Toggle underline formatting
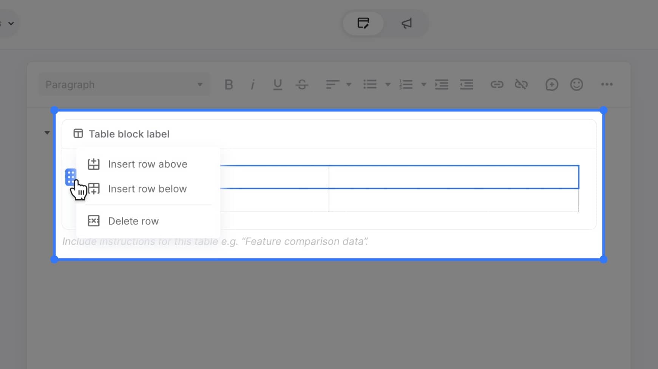The height and width of the screenshot is (369, 658). point(278,85)
